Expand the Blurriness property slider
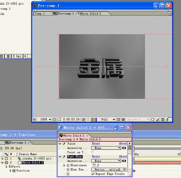Viewport: 181px width, 178px height. pyautogui.click(x=64, y=165)
